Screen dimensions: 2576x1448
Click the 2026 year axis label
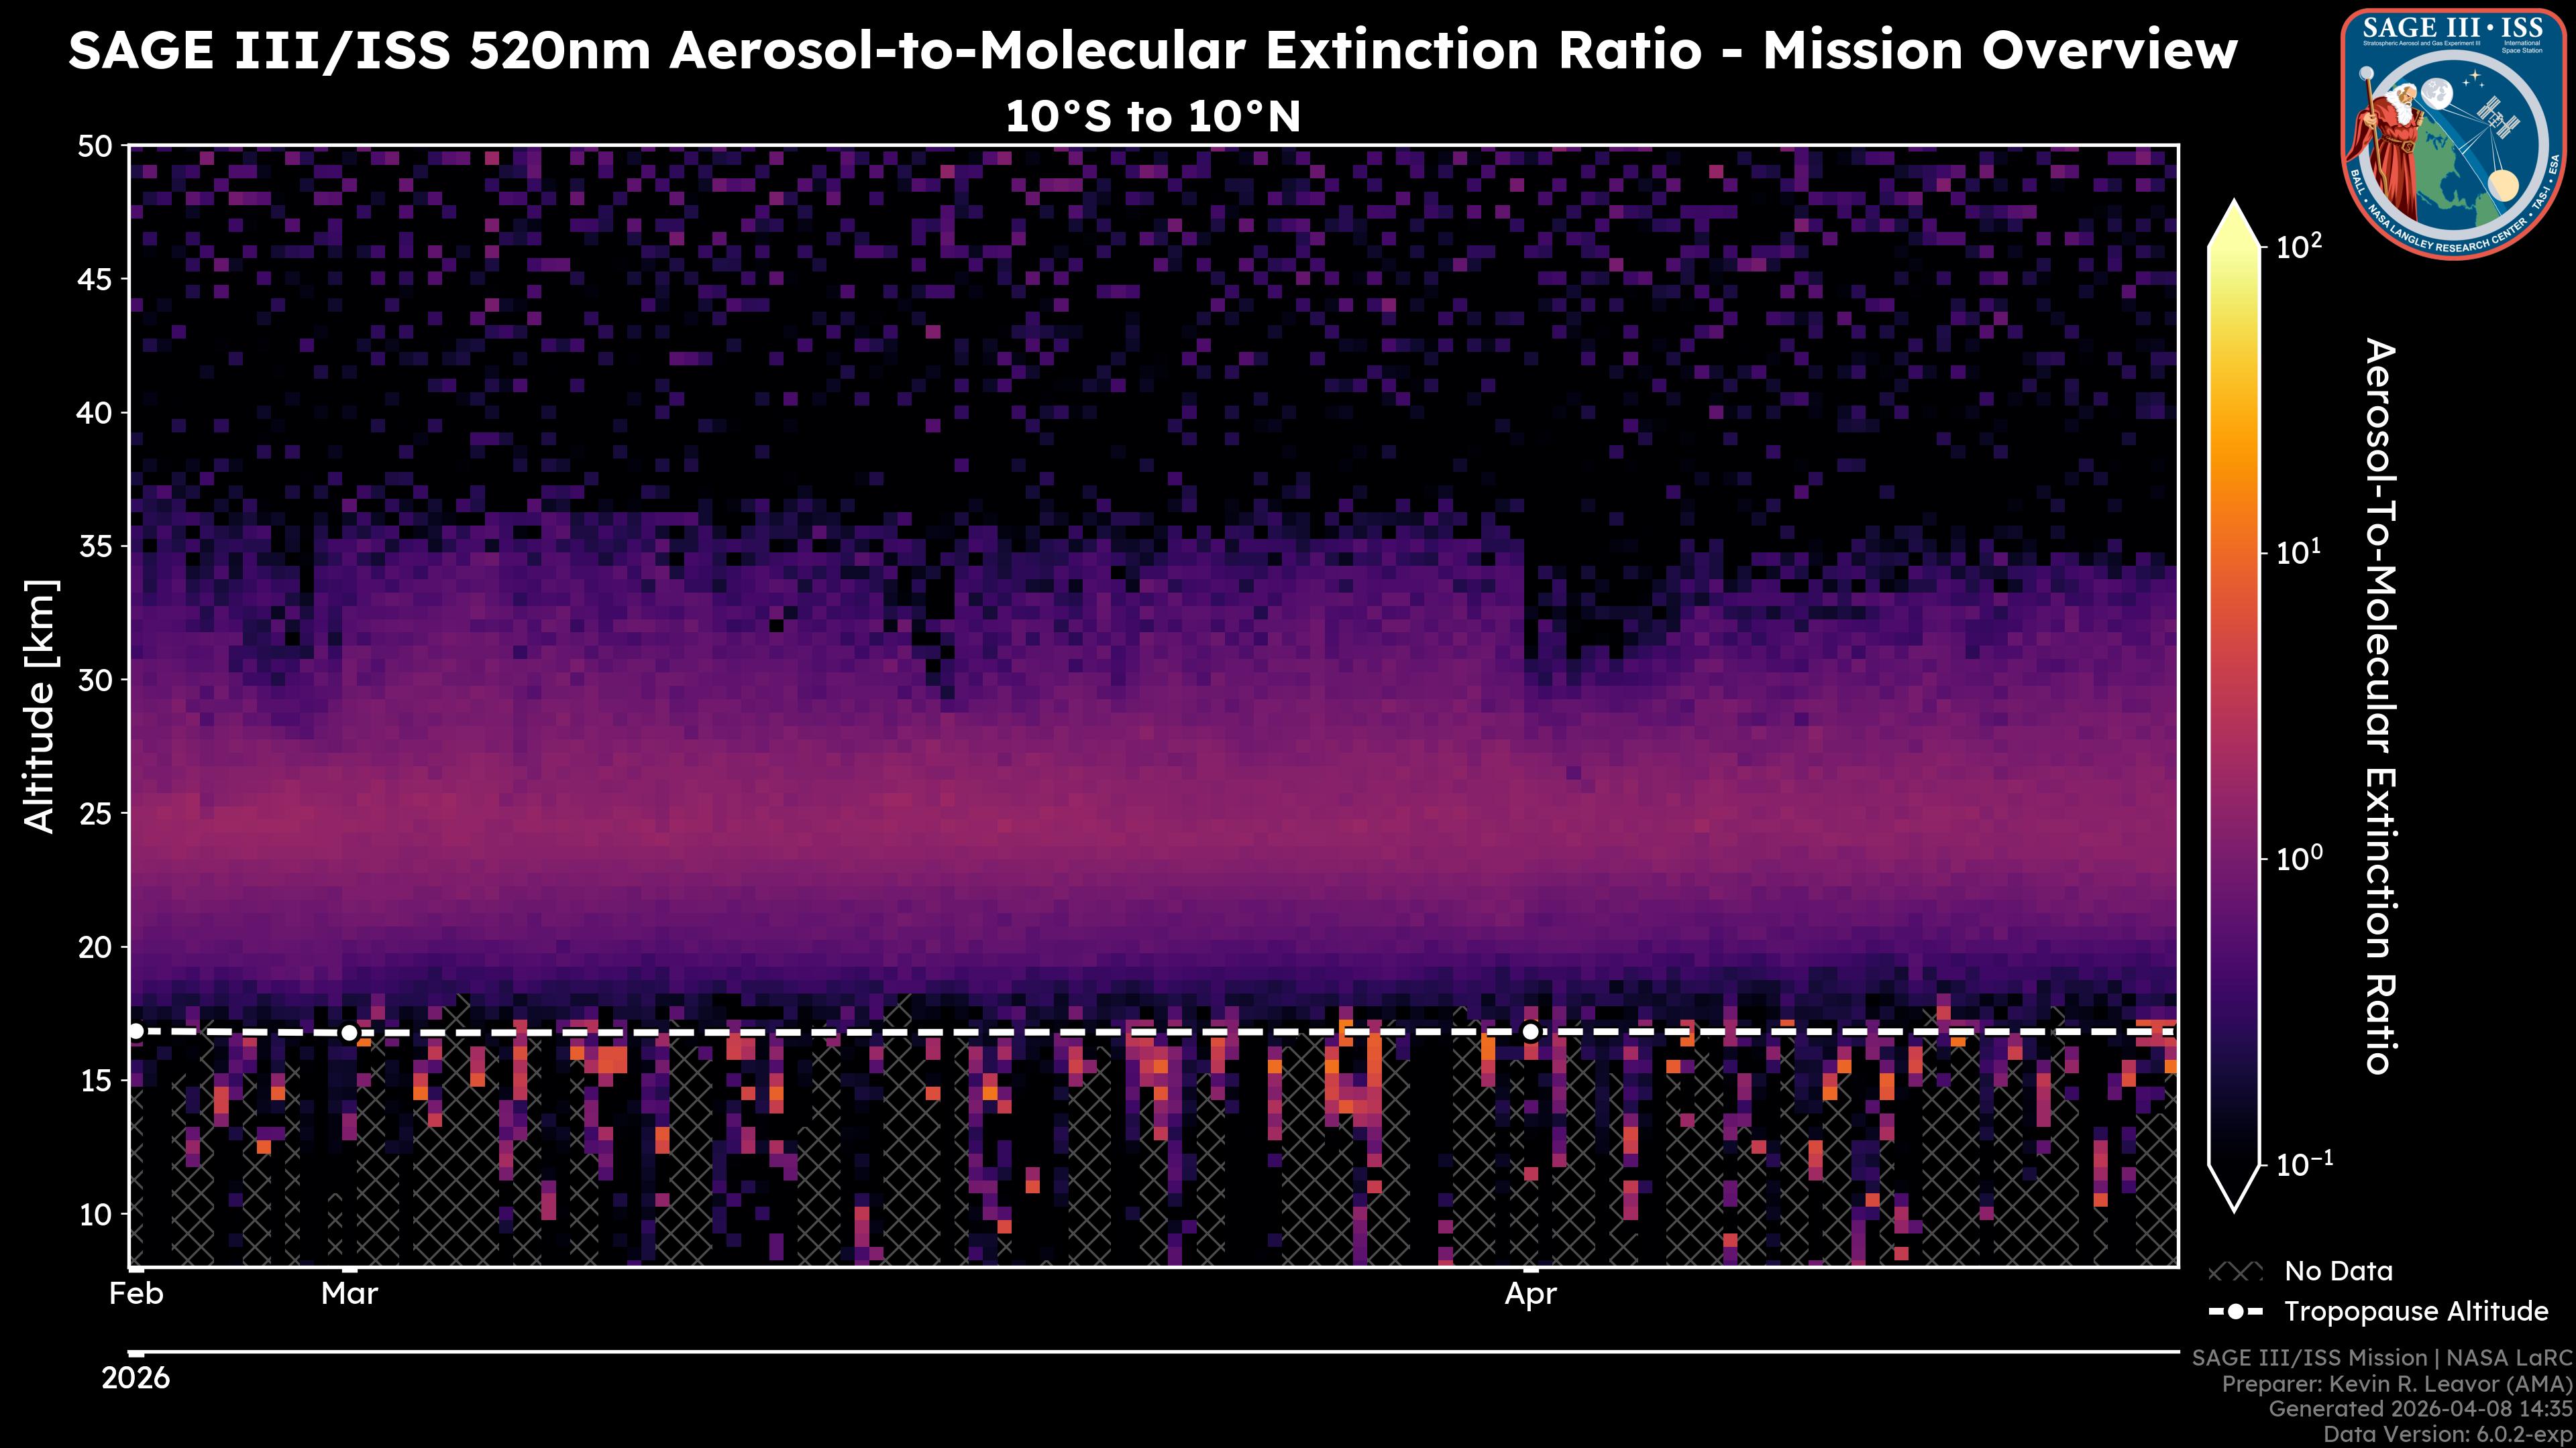point(136,1378)
